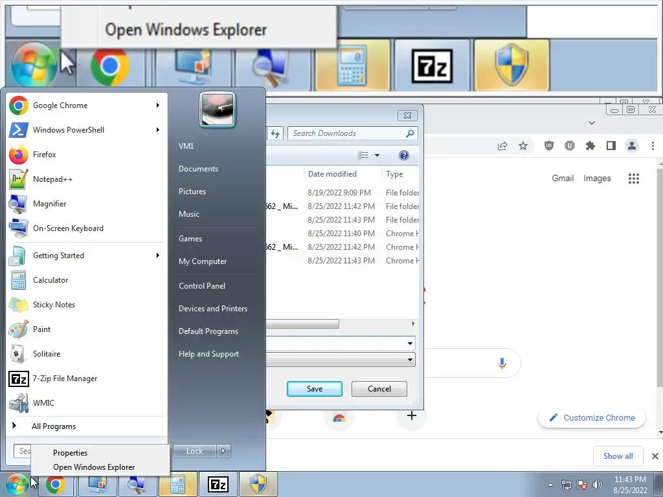
Task: Open the file name combo box dropdown
Action: tap(410, 343)
